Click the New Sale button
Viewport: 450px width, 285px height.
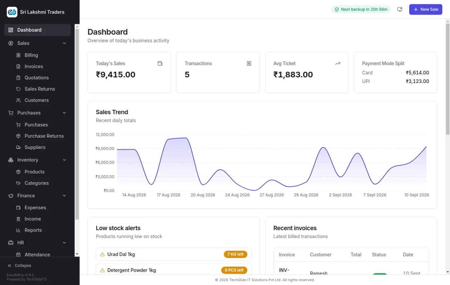(x=426, y=9)
